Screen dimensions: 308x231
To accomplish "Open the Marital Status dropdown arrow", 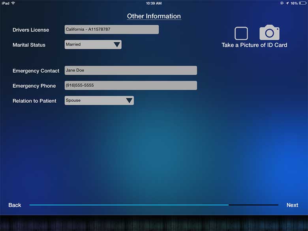I will tap(117, 45).
